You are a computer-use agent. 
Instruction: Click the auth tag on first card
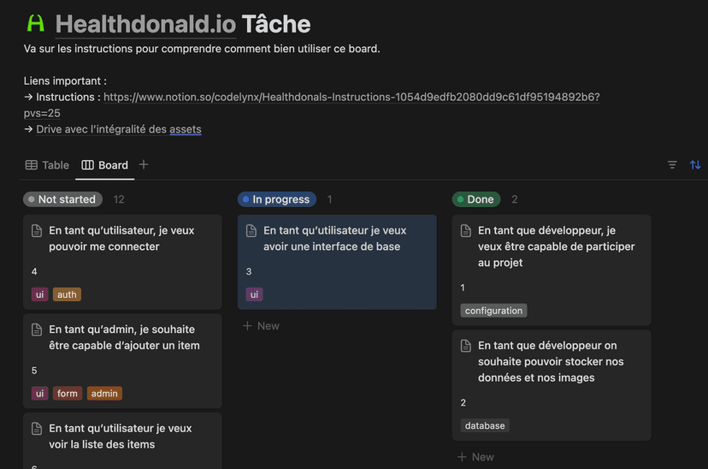click(x=67, y=294)
